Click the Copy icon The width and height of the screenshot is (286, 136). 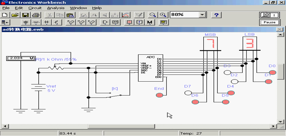click(60, 15)
